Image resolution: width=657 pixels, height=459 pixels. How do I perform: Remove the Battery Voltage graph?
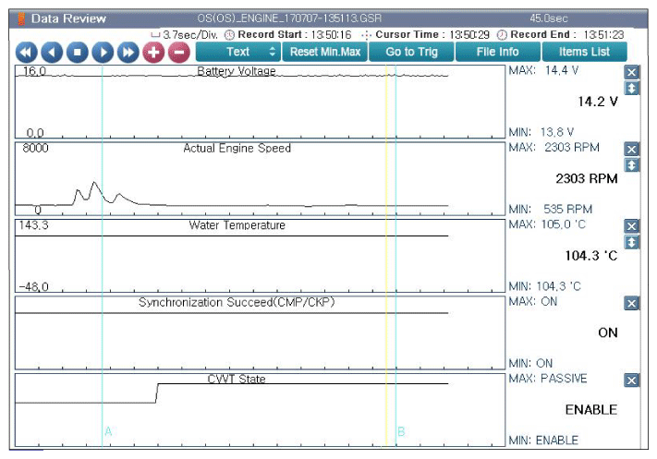point(631,72)
